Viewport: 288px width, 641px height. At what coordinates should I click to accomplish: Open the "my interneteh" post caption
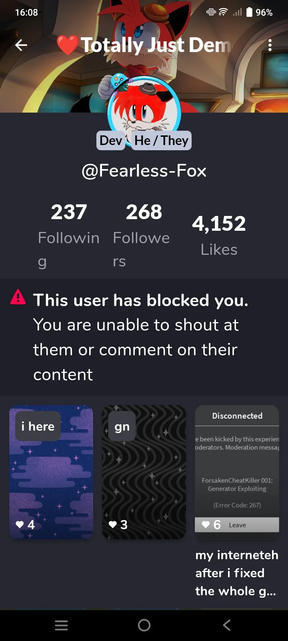pos(236,573)
